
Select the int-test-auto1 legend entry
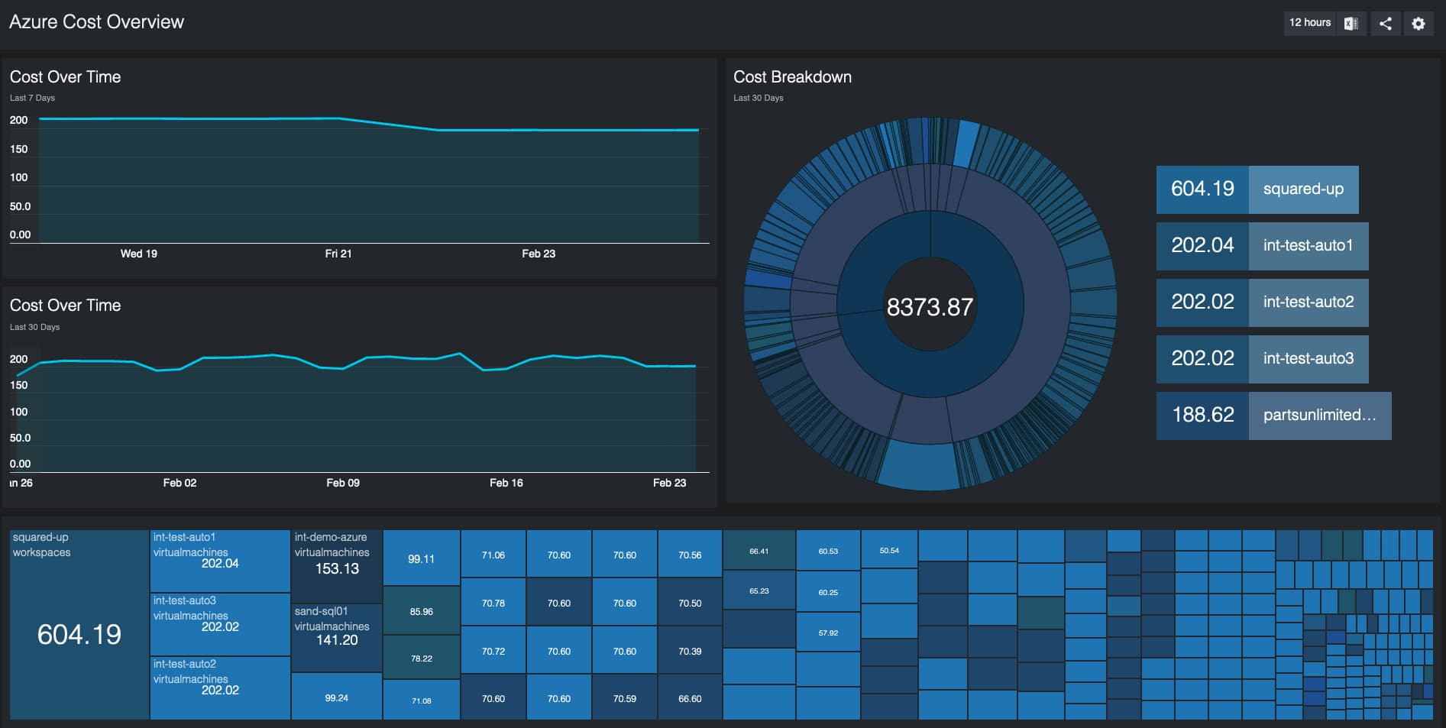pos(1262,246)
